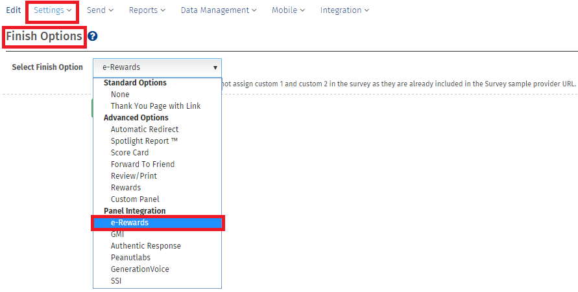Open the Mobile menu
Viewport: 578px width, 292px height.
tap(288, 10)
